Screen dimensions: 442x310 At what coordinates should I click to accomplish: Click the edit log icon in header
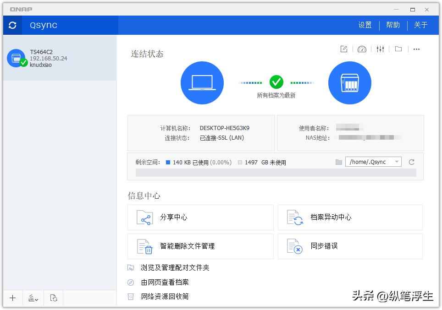(x=343, y=49)
